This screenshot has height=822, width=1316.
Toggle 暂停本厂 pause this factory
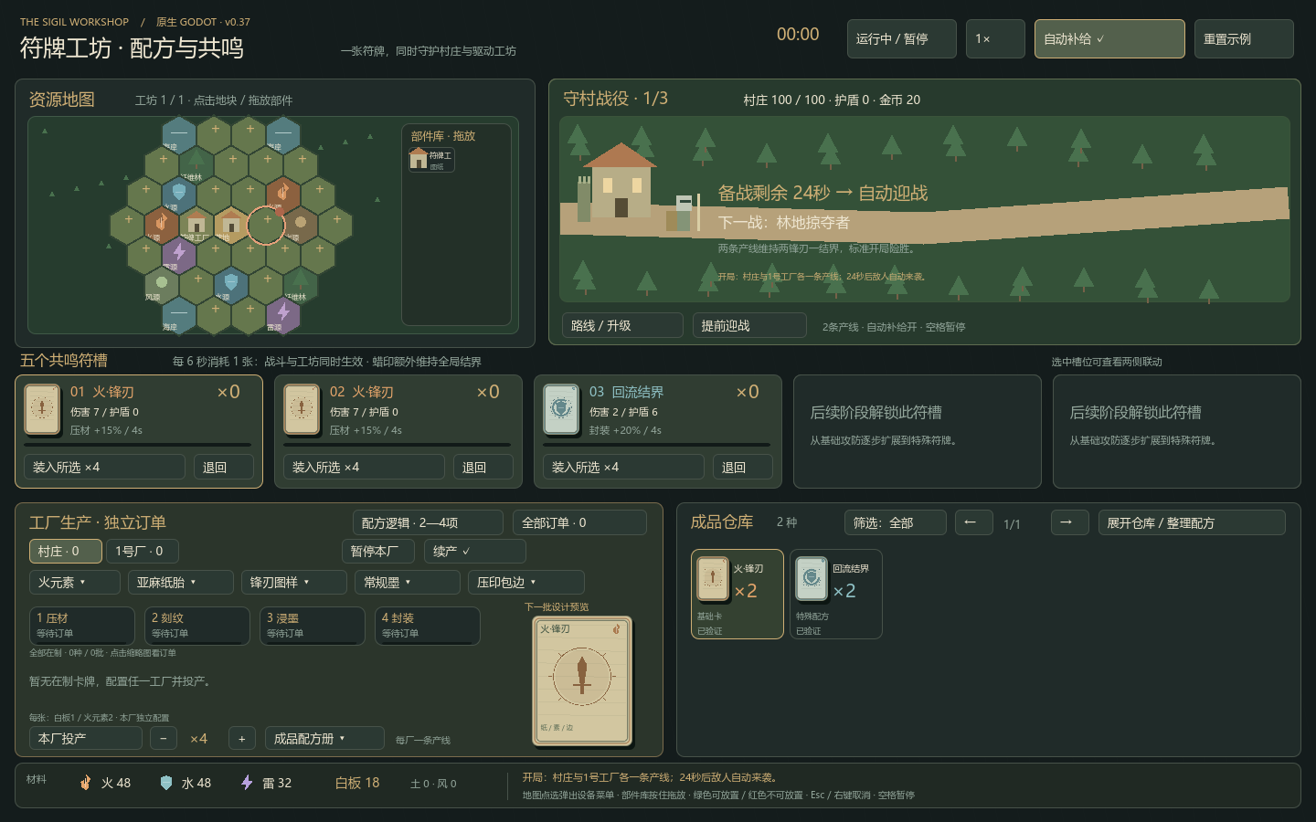point(379,551)
